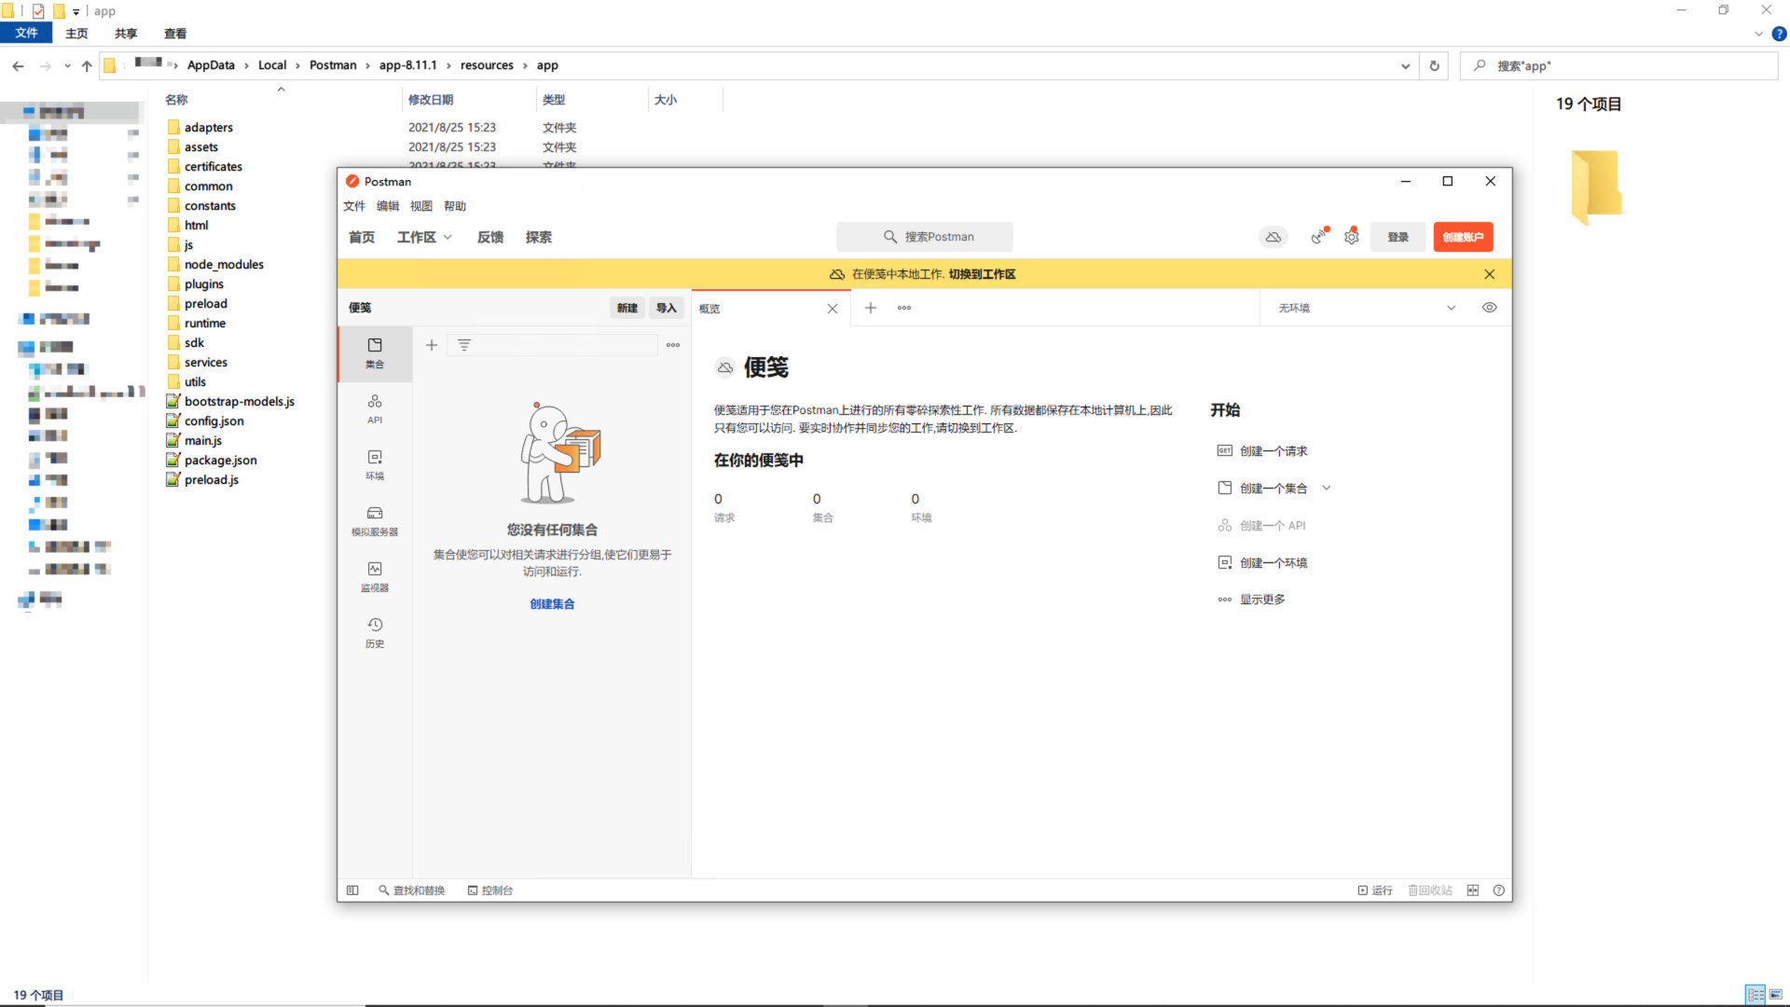This screenshot has width=1790, height=1007.
Task: Switch to Explorer 查看 ribbon tab
Action: (x=175, y=34)
